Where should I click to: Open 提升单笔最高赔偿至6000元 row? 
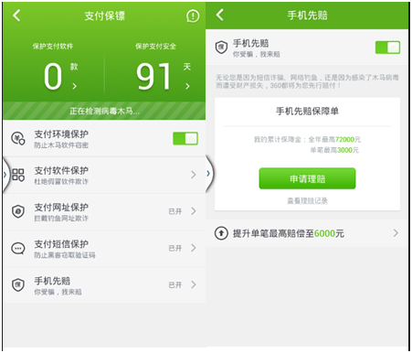click(x=307, y=233)
